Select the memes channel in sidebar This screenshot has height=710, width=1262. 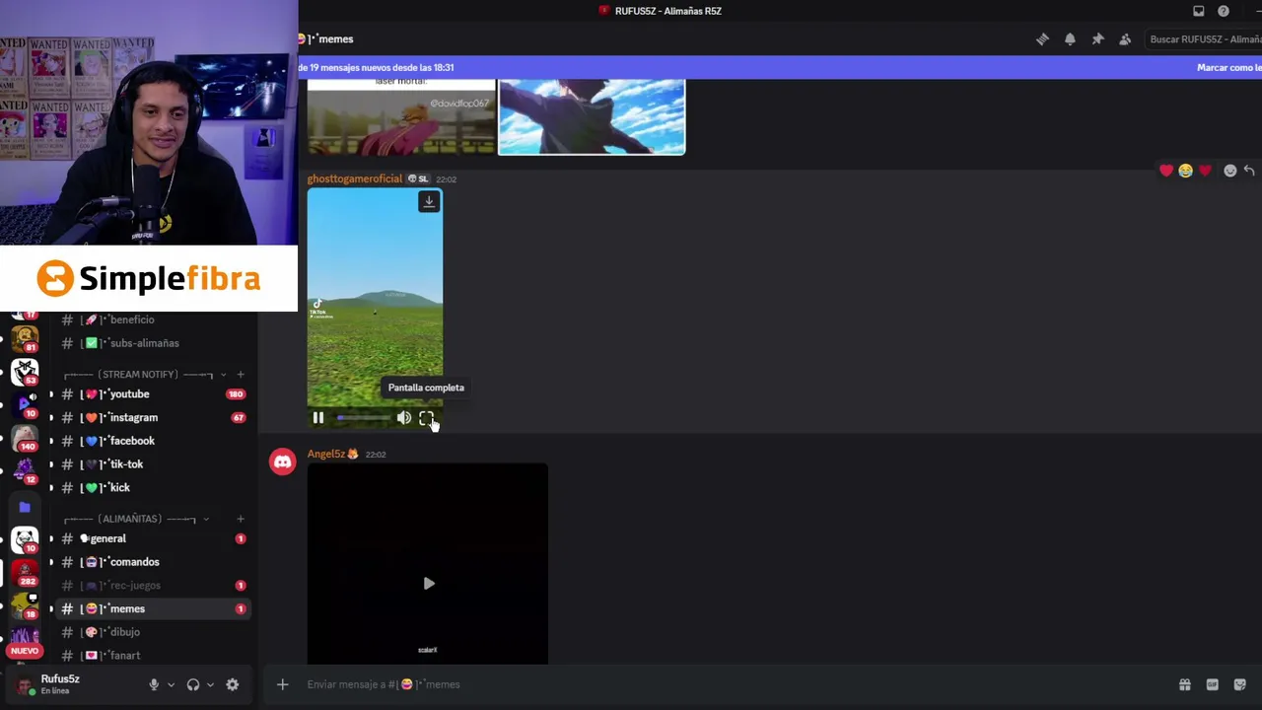tap(153, 609)
